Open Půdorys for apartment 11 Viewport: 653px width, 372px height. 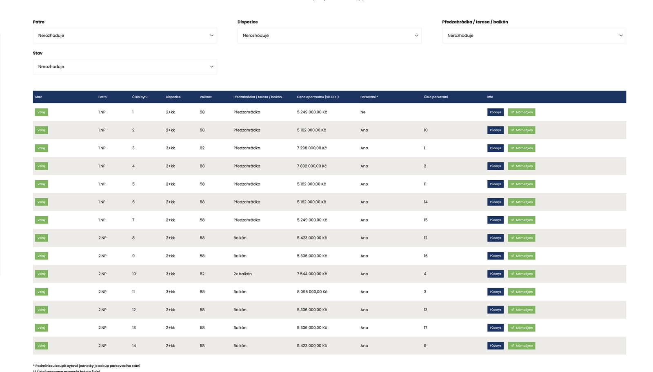[495, 292]
